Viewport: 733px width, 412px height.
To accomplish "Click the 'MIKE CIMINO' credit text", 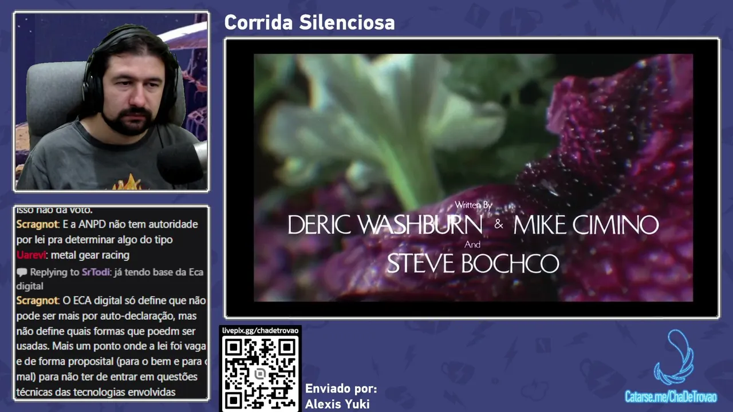I will 586,225.
